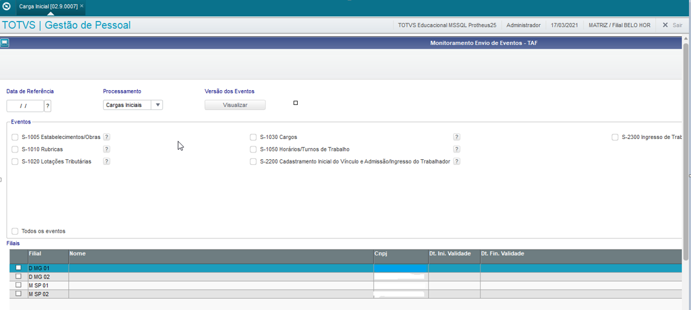Sort by the Filial column header
The width and height of the screenshot is (691, 310).
(x=48, y=256)
